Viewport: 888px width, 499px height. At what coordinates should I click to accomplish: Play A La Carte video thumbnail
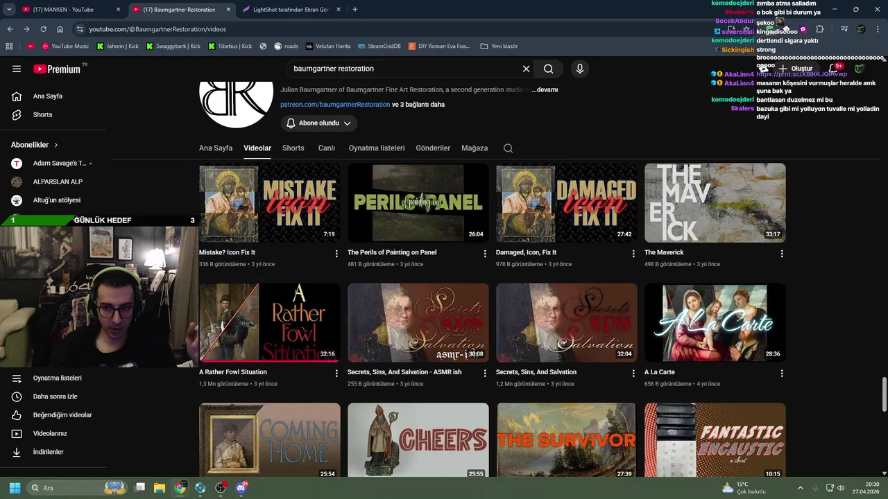[x=715, y=322]
